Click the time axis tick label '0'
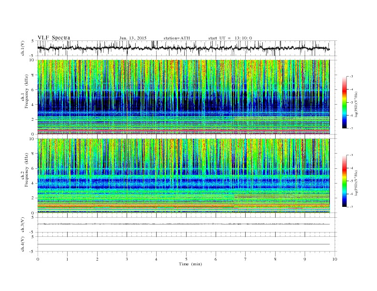 (x=38, y=259)
